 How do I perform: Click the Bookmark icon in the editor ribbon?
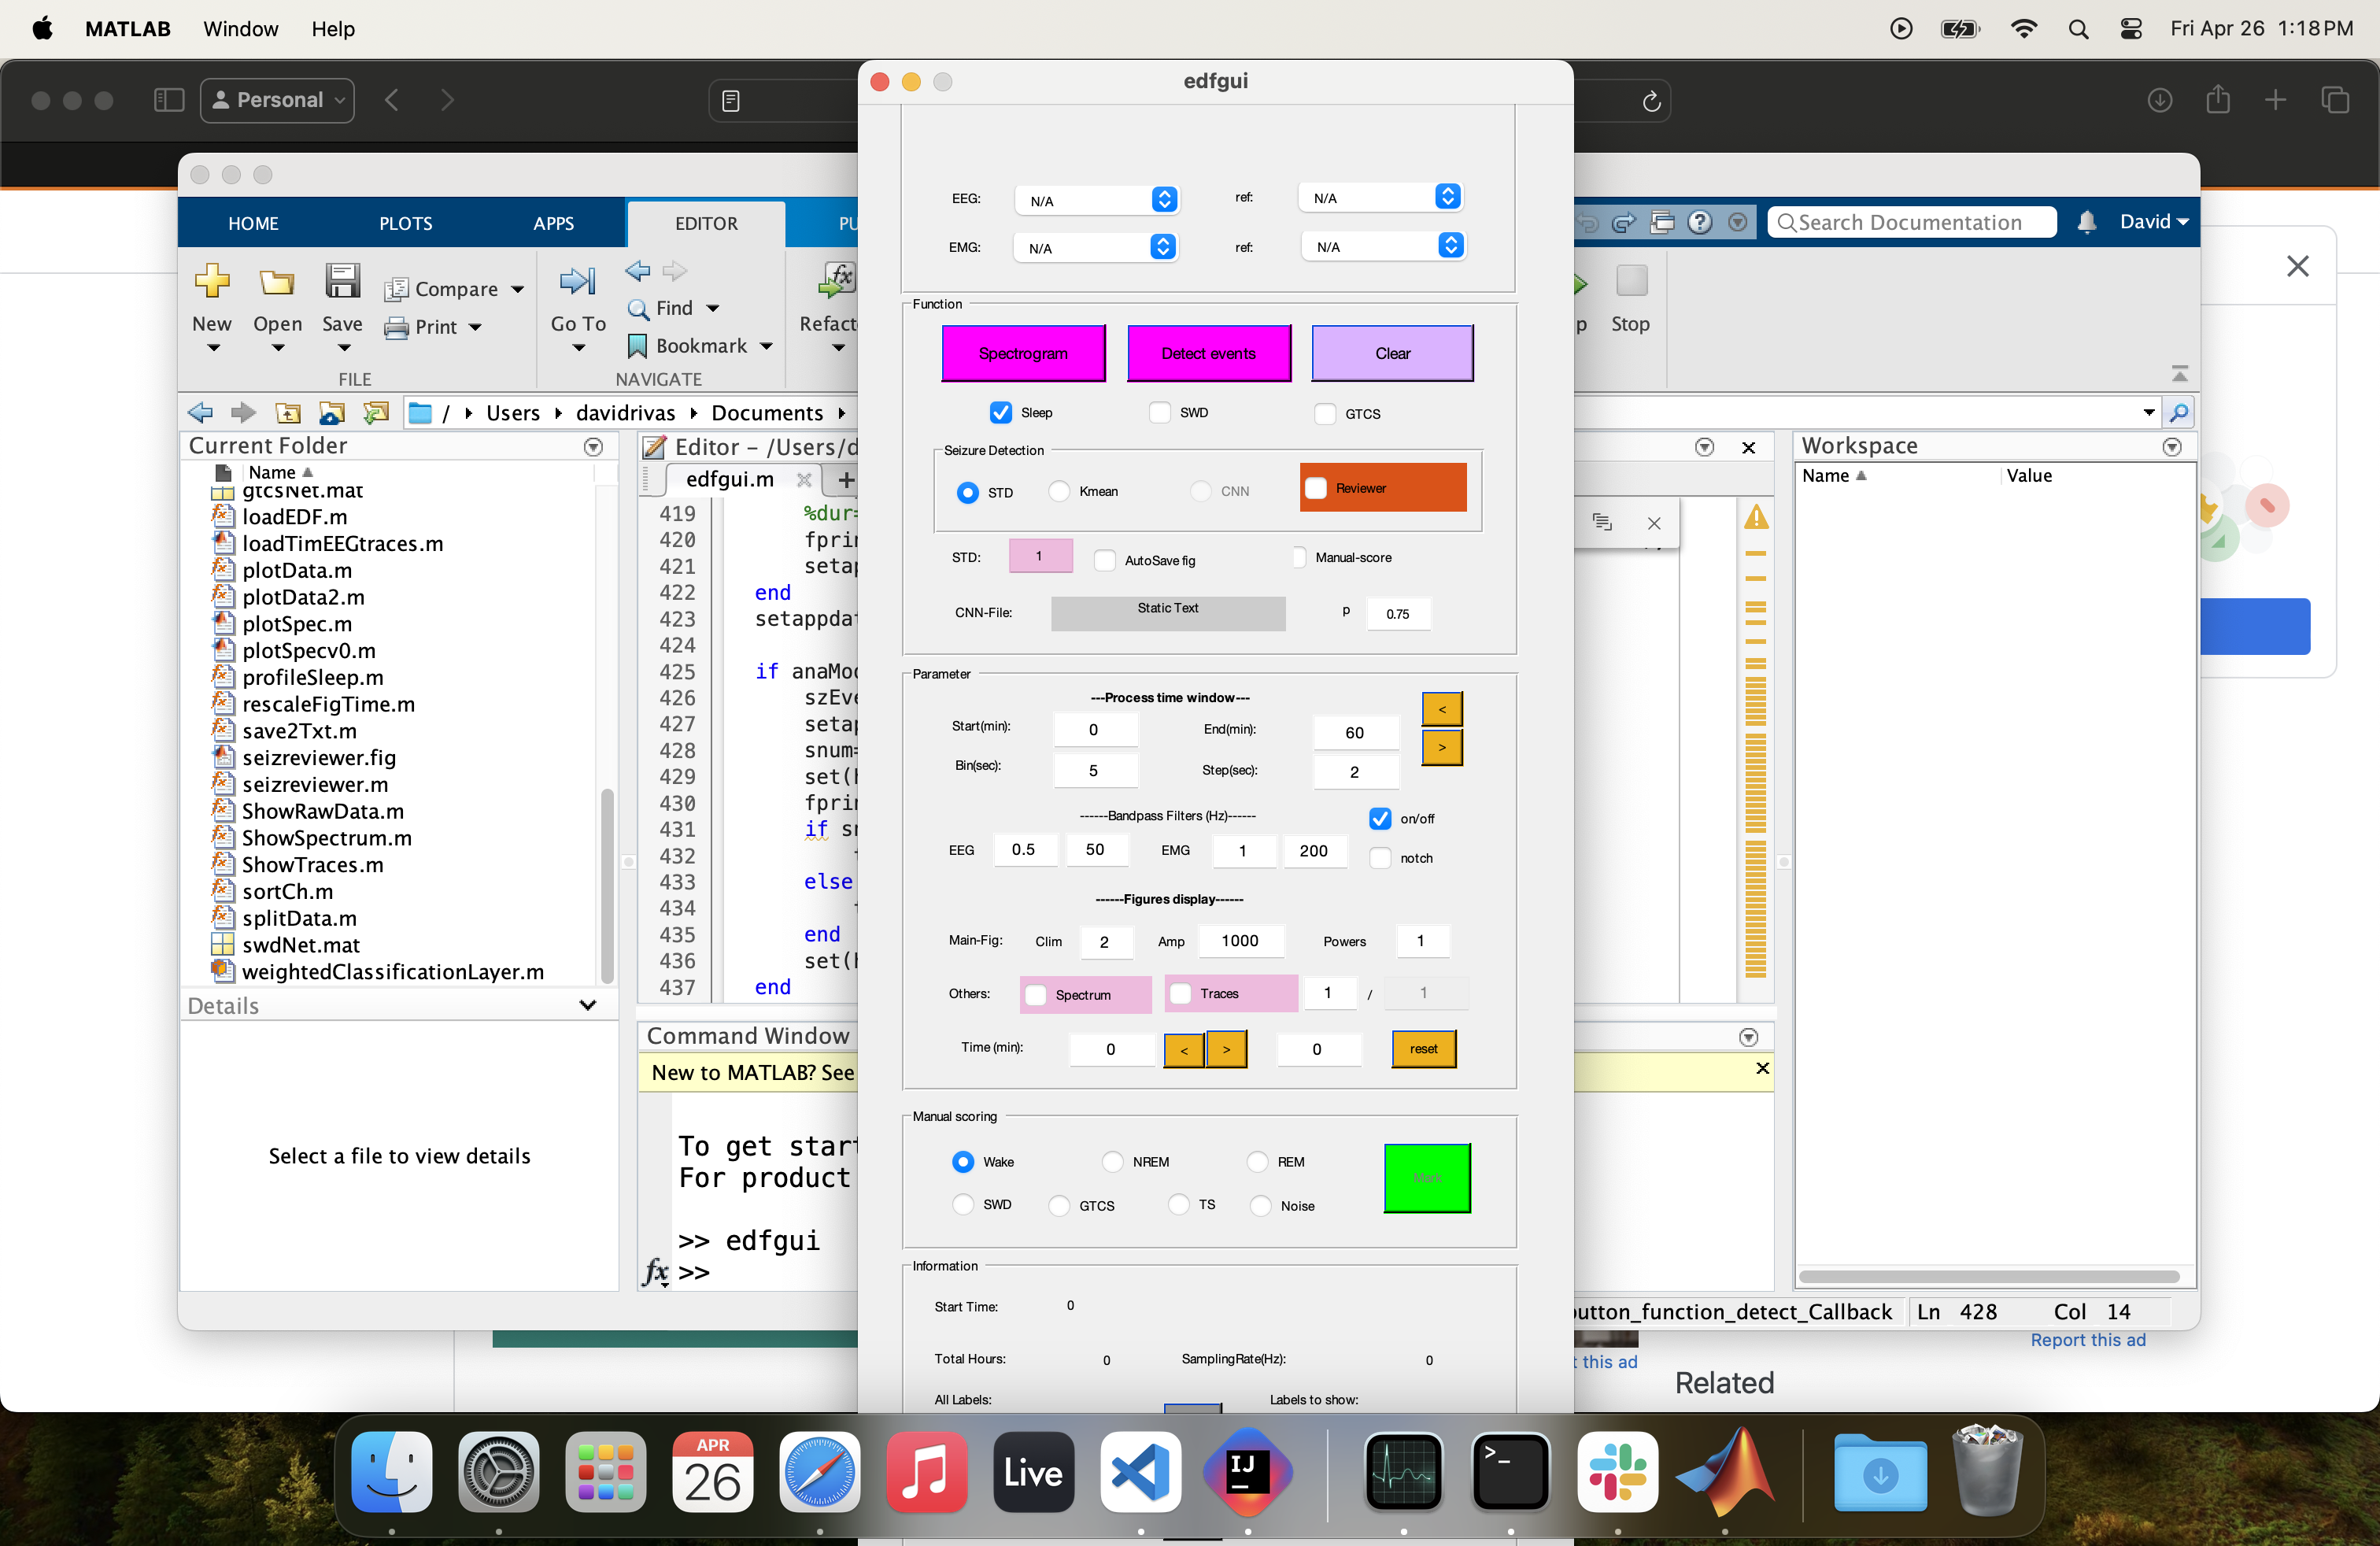(x=637, y=346)
